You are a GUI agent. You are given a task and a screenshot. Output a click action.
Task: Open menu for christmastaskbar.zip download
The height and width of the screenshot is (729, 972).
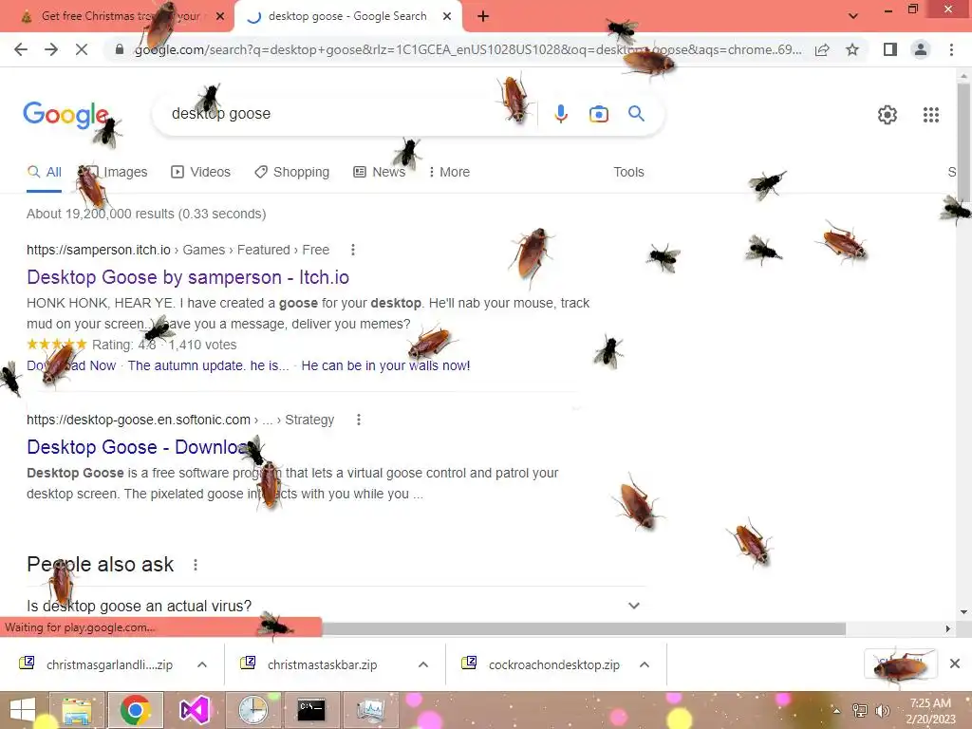[423, 664]
